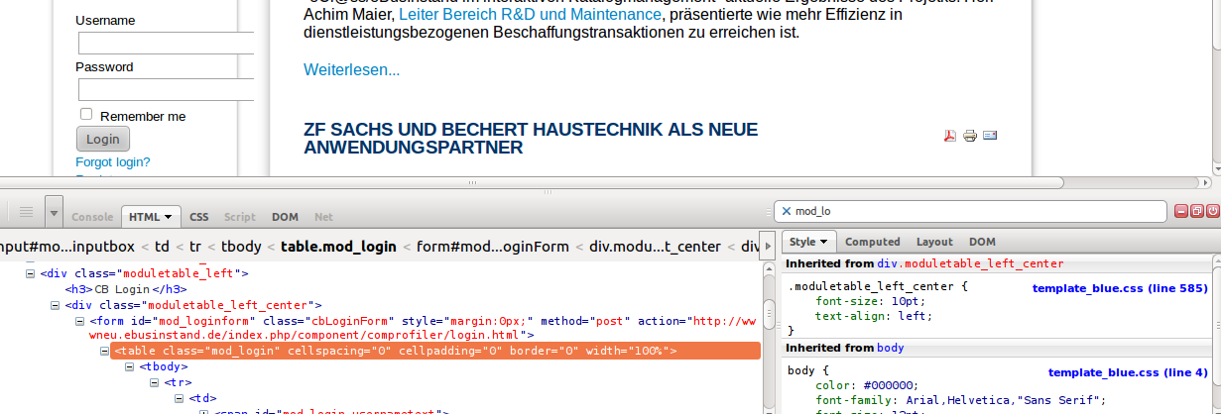Open template_blue.css line 585 source link
Image resolution: width=1221 pixels, height=414 pixels.
tap(1120, 288)
